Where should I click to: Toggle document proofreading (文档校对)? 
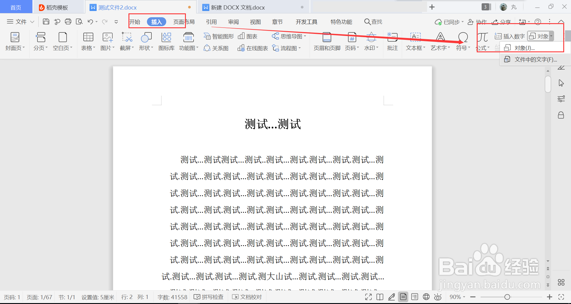pos(247,297)
